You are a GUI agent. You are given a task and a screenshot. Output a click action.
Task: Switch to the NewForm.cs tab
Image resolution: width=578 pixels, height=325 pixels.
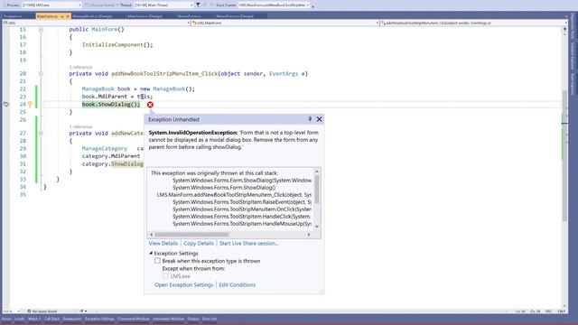[x=189, y=16]
